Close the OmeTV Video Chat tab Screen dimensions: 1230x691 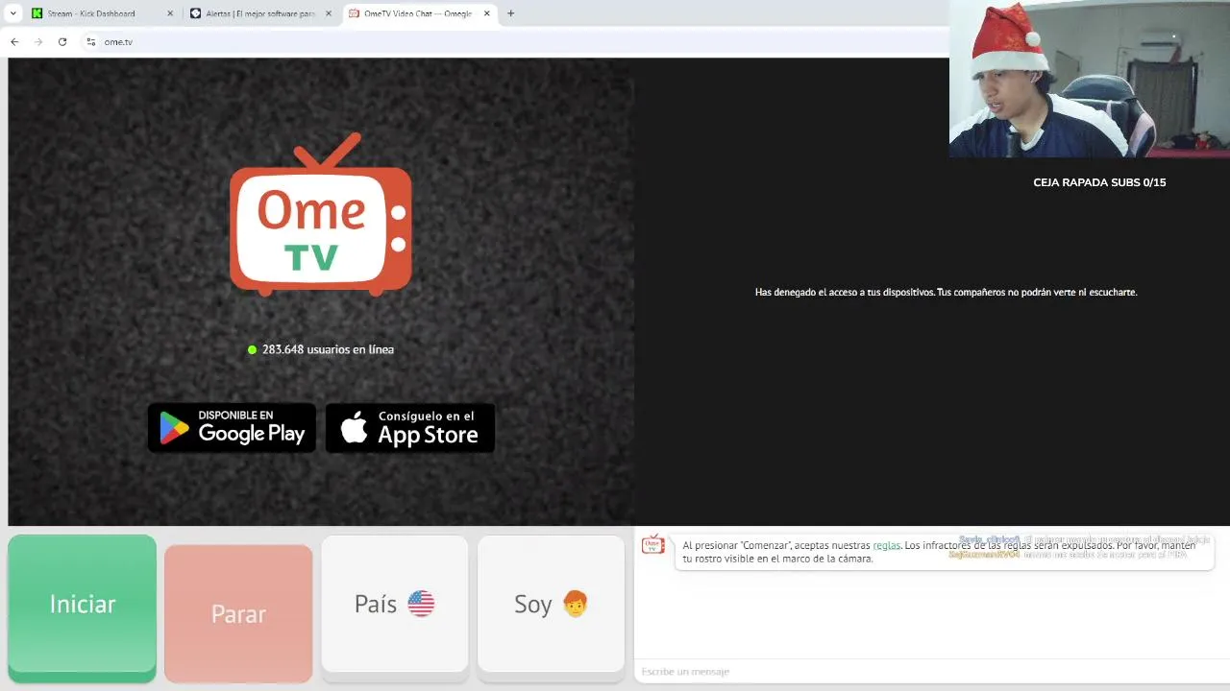[486, 13]
